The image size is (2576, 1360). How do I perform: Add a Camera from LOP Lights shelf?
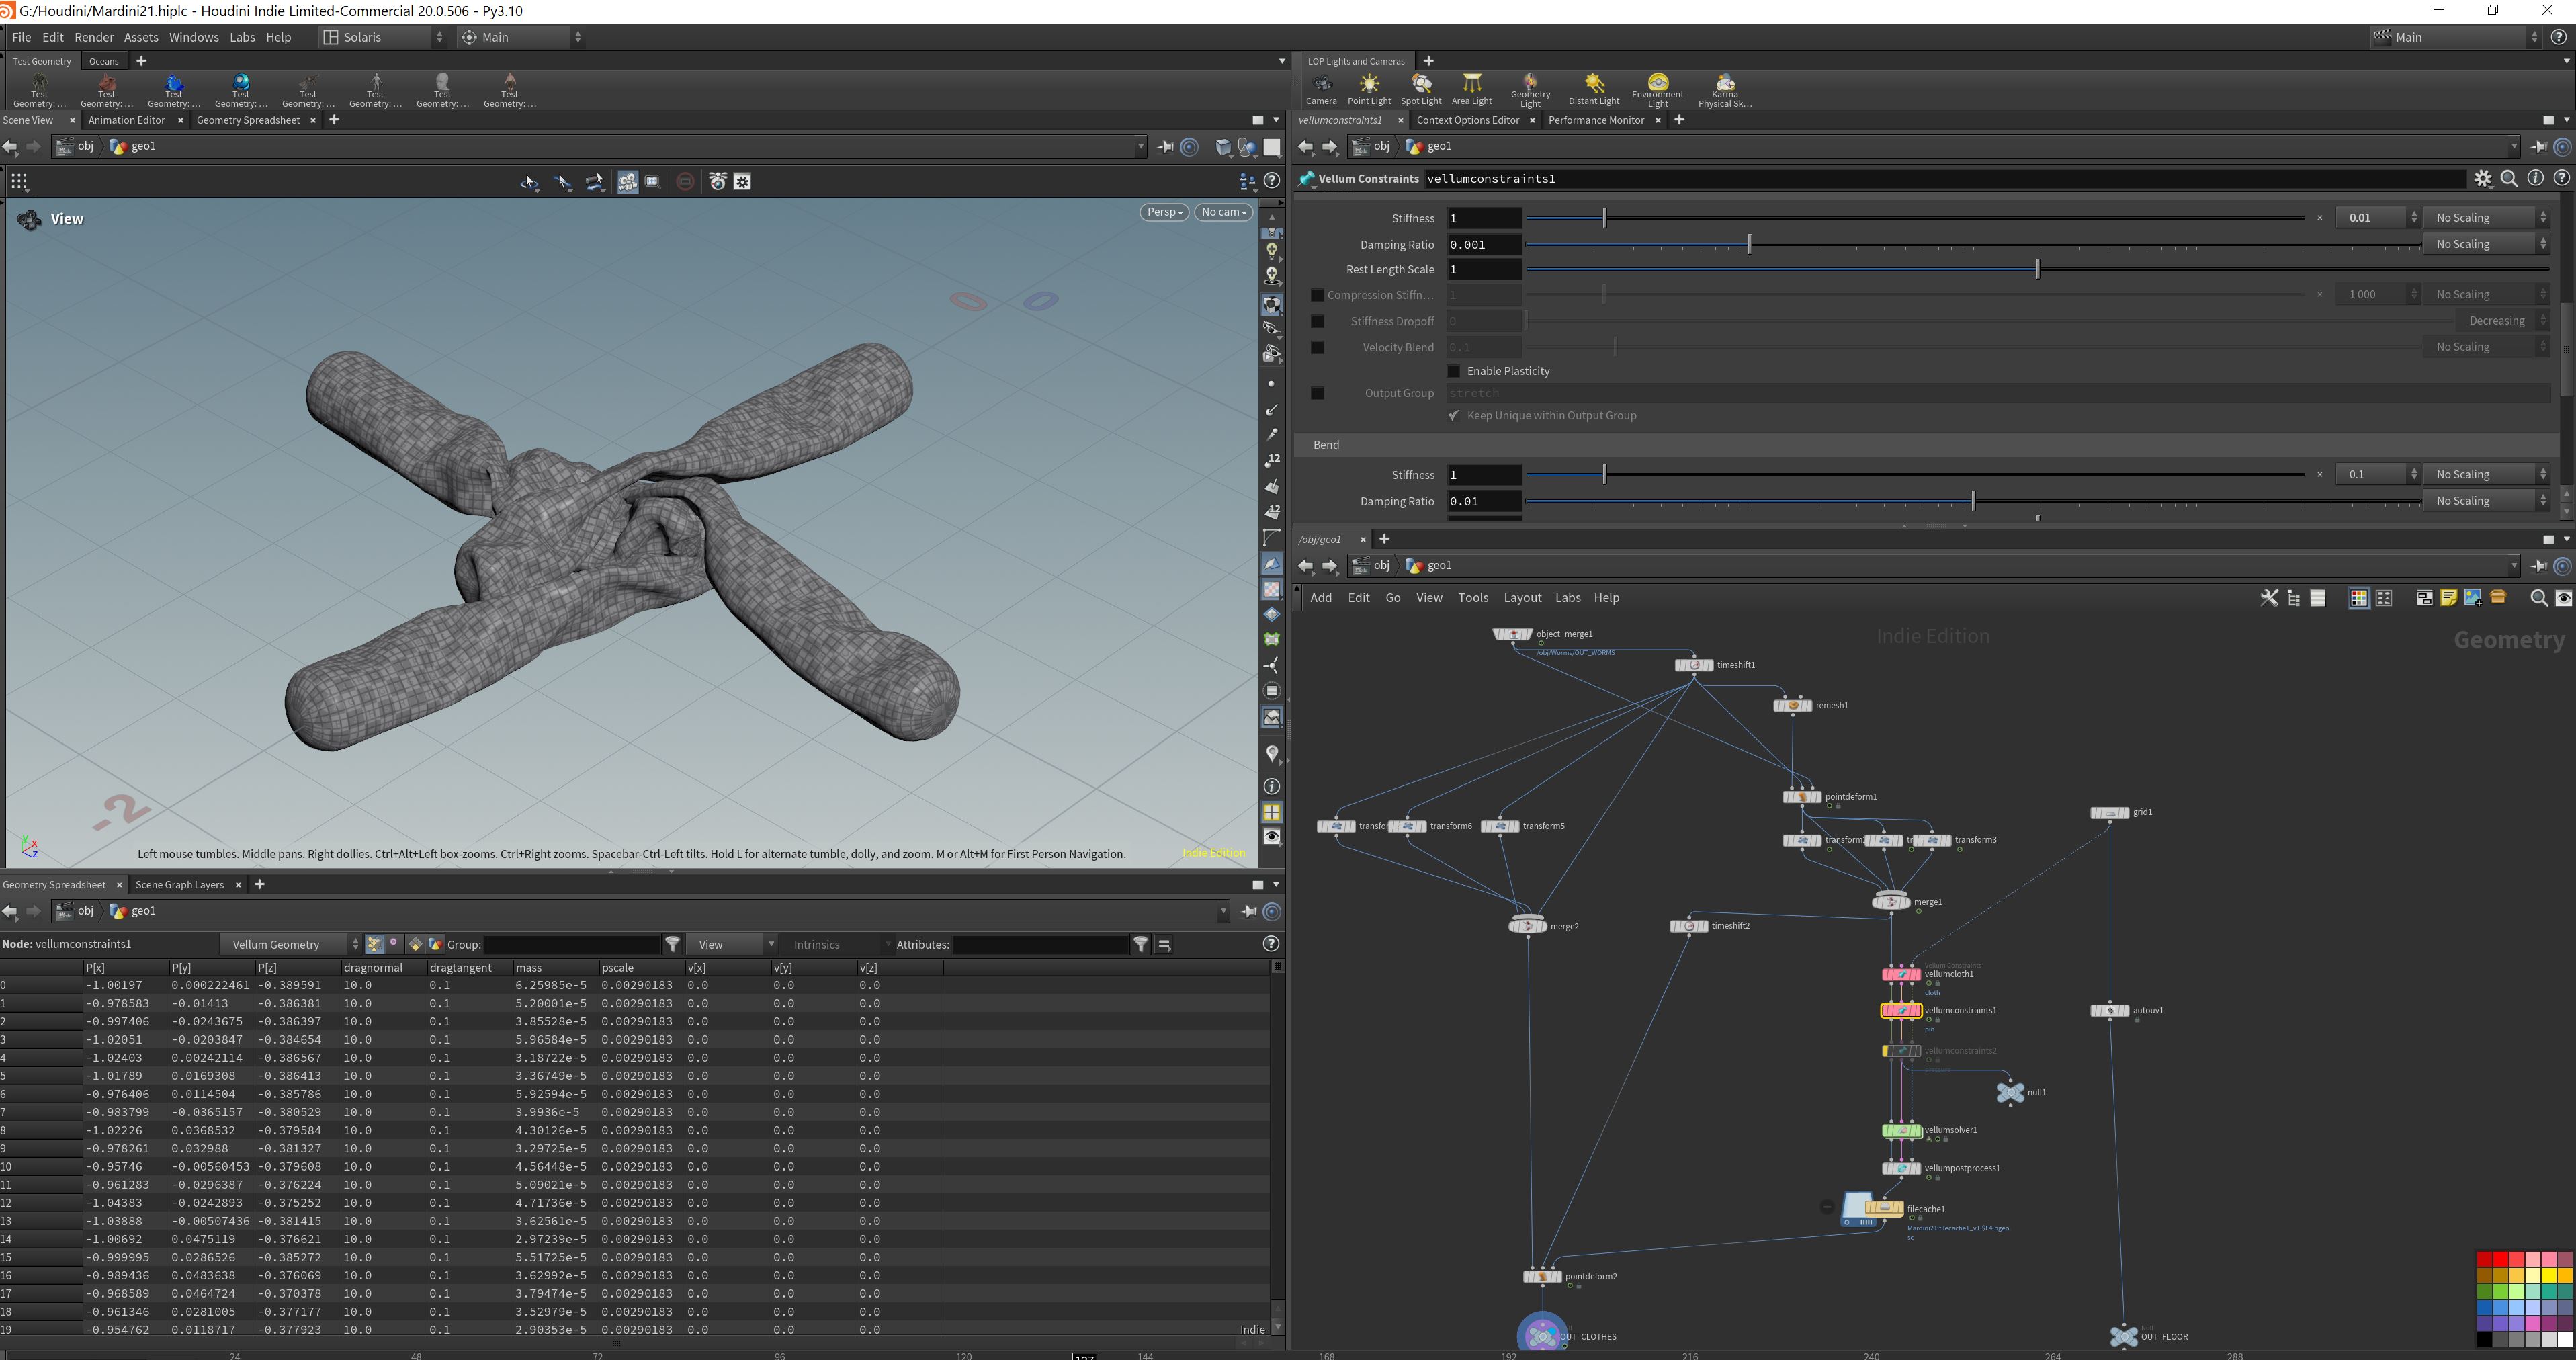point(1321,88)
